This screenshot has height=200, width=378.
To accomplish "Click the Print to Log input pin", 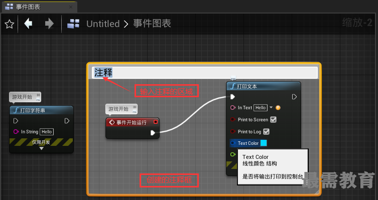I will click(x=232, y=131).
